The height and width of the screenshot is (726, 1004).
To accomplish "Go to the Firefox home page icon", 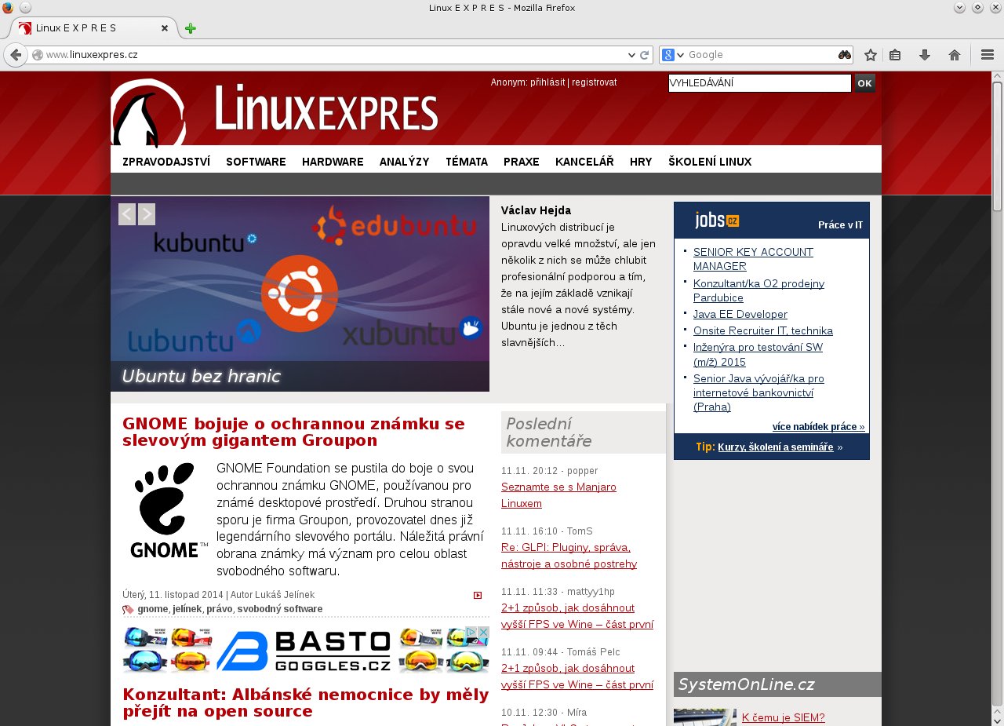I will coord(955,55).
